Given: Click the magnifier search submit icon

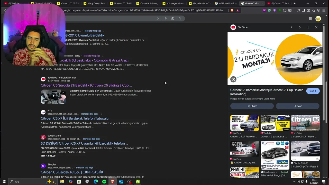Looking at the screenshot, I should pyautogui.click(x=180, y=18).
